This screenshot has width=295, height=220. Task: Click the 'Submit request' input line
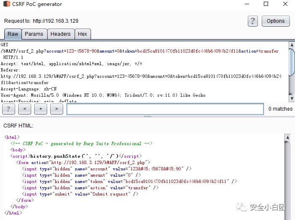pos(80,194)
